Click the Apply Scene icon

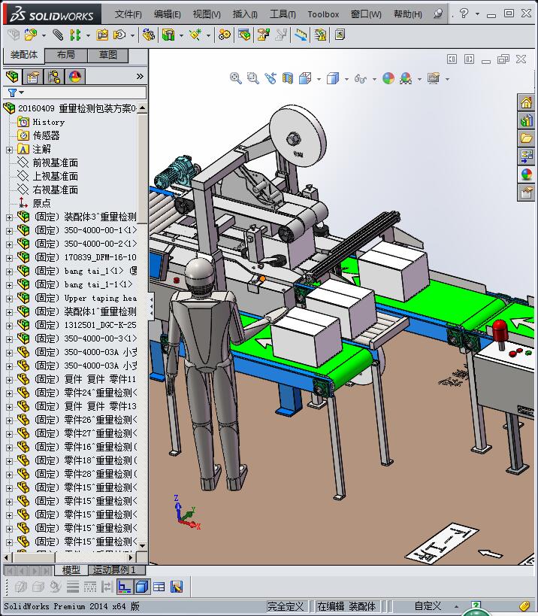click(406, 78)
